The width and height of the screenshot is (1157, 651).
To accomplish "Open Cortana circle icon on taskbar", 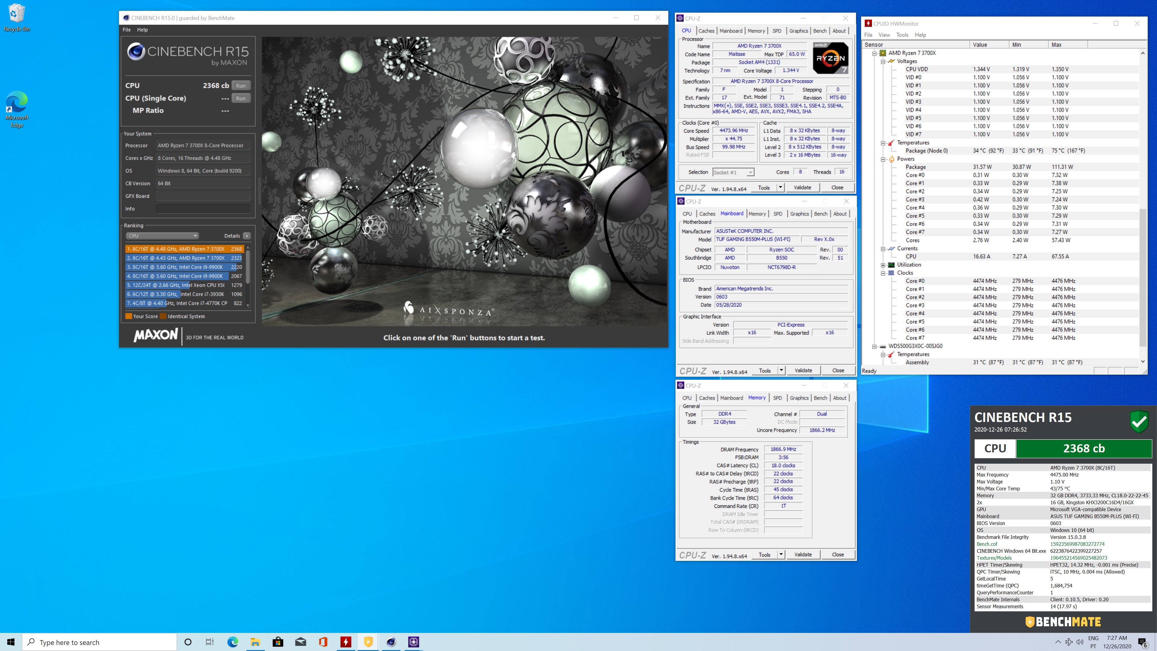I will click(x=188, y=642).
